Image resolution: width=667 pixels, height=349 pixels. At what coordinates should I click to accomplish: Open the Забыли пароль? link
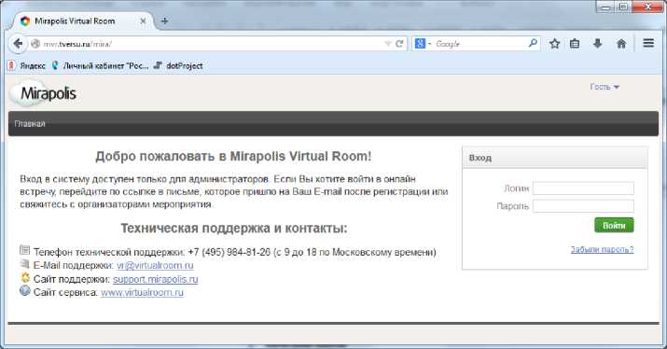[x=602, y=249]
